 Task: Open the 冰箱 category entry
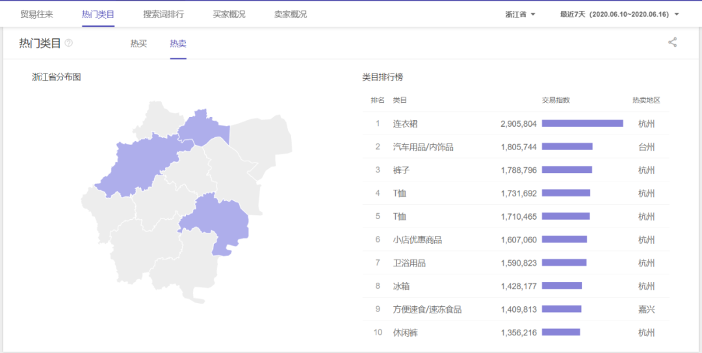[401, 286]
